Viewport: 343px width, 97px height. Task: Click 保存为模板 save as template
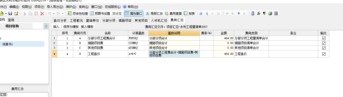[x=71, y=27]
